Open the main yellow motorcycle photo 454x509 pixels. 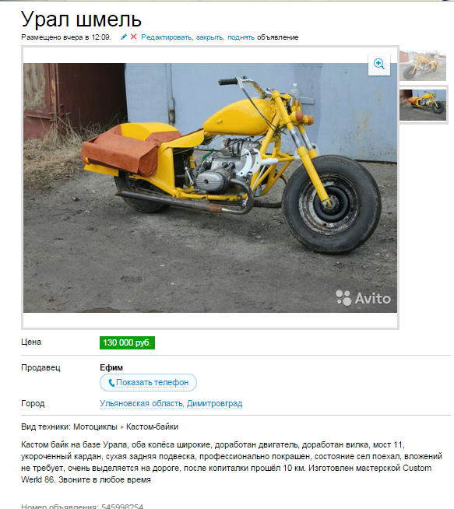pos(210,188)
